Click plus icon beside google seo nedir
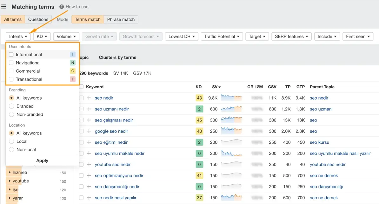This screenshot has width=379, height=204. coord(89,131)
